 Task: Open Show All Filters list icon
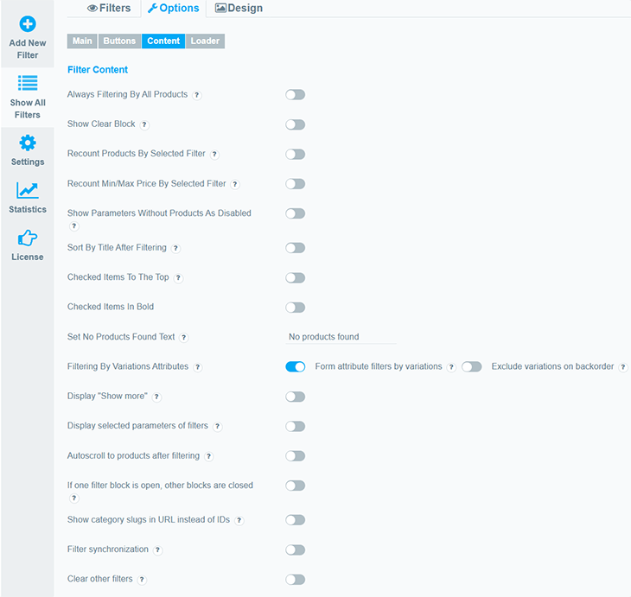28,83
